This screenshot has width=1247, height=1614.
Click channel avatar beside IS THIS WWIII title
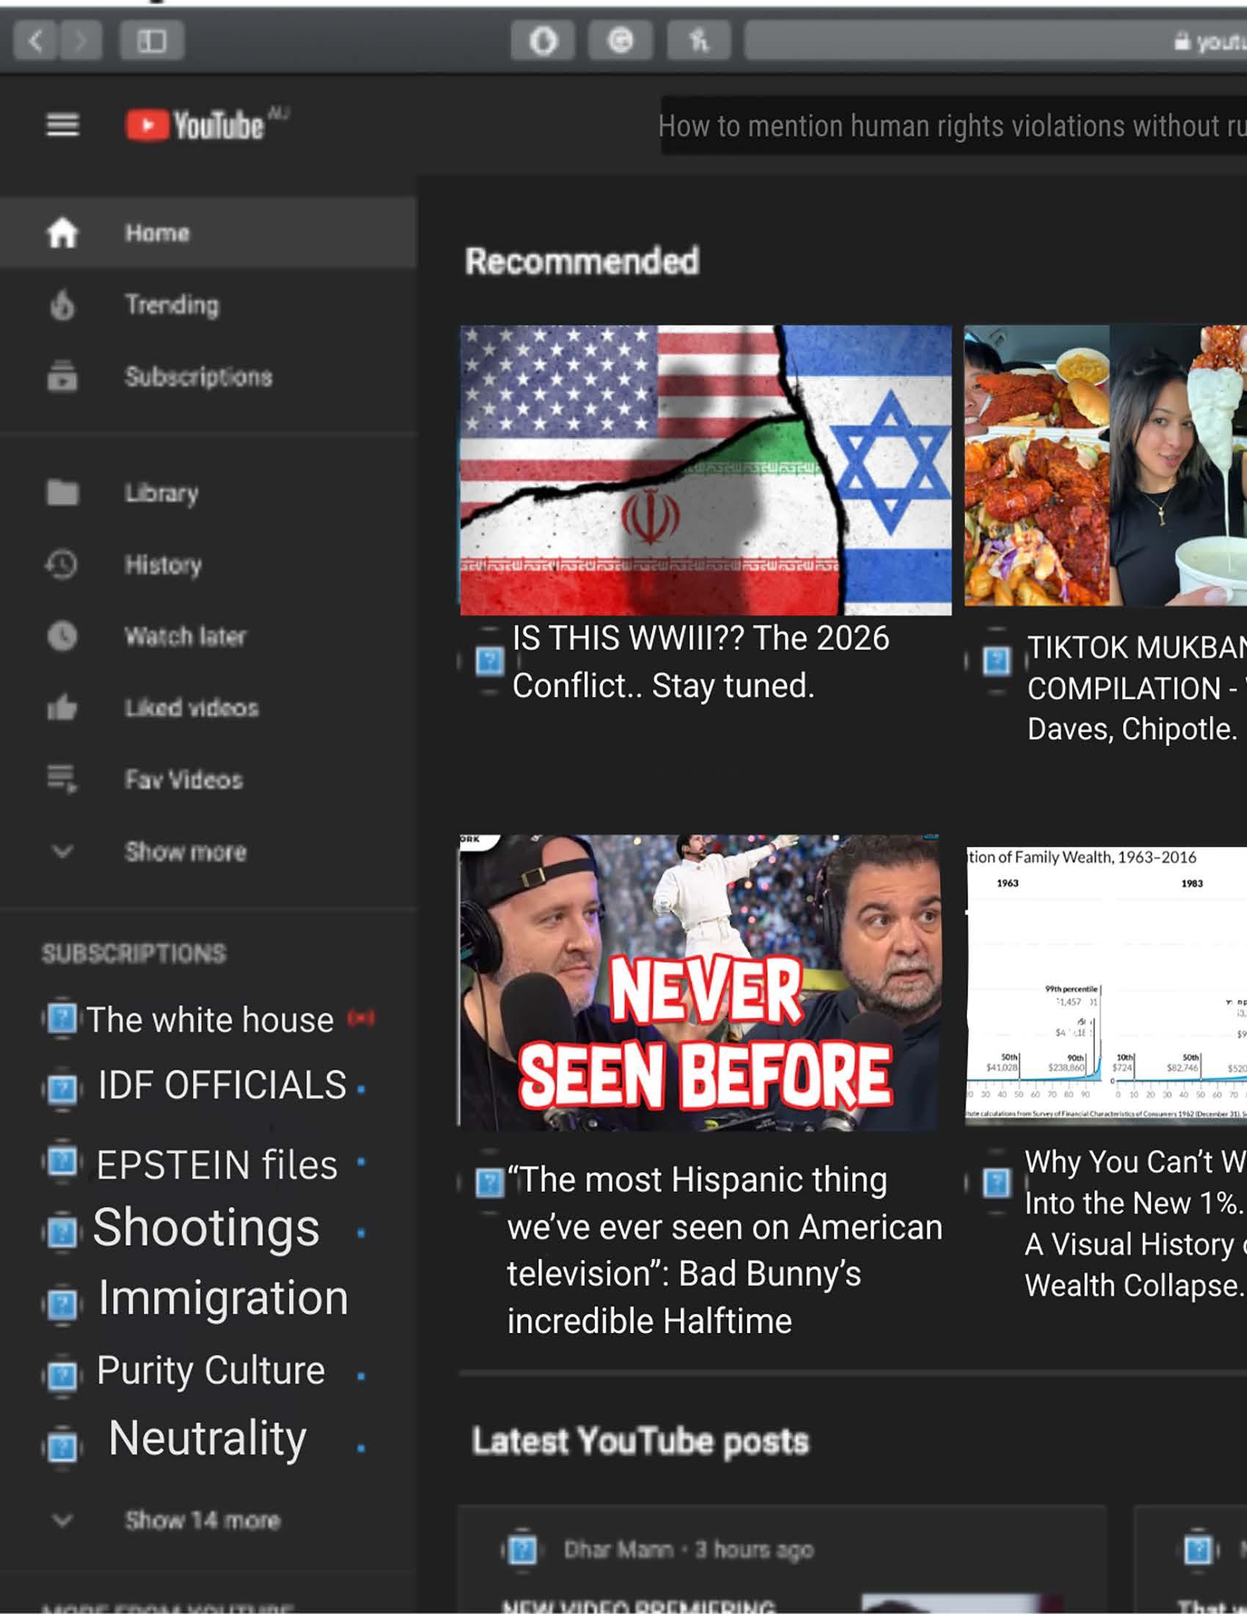(489, 661)
